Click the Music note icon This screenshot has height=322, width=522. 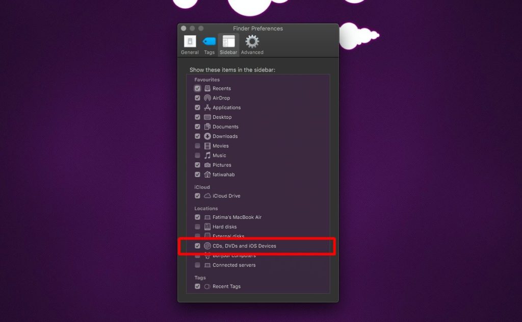[x=207, y=155]
